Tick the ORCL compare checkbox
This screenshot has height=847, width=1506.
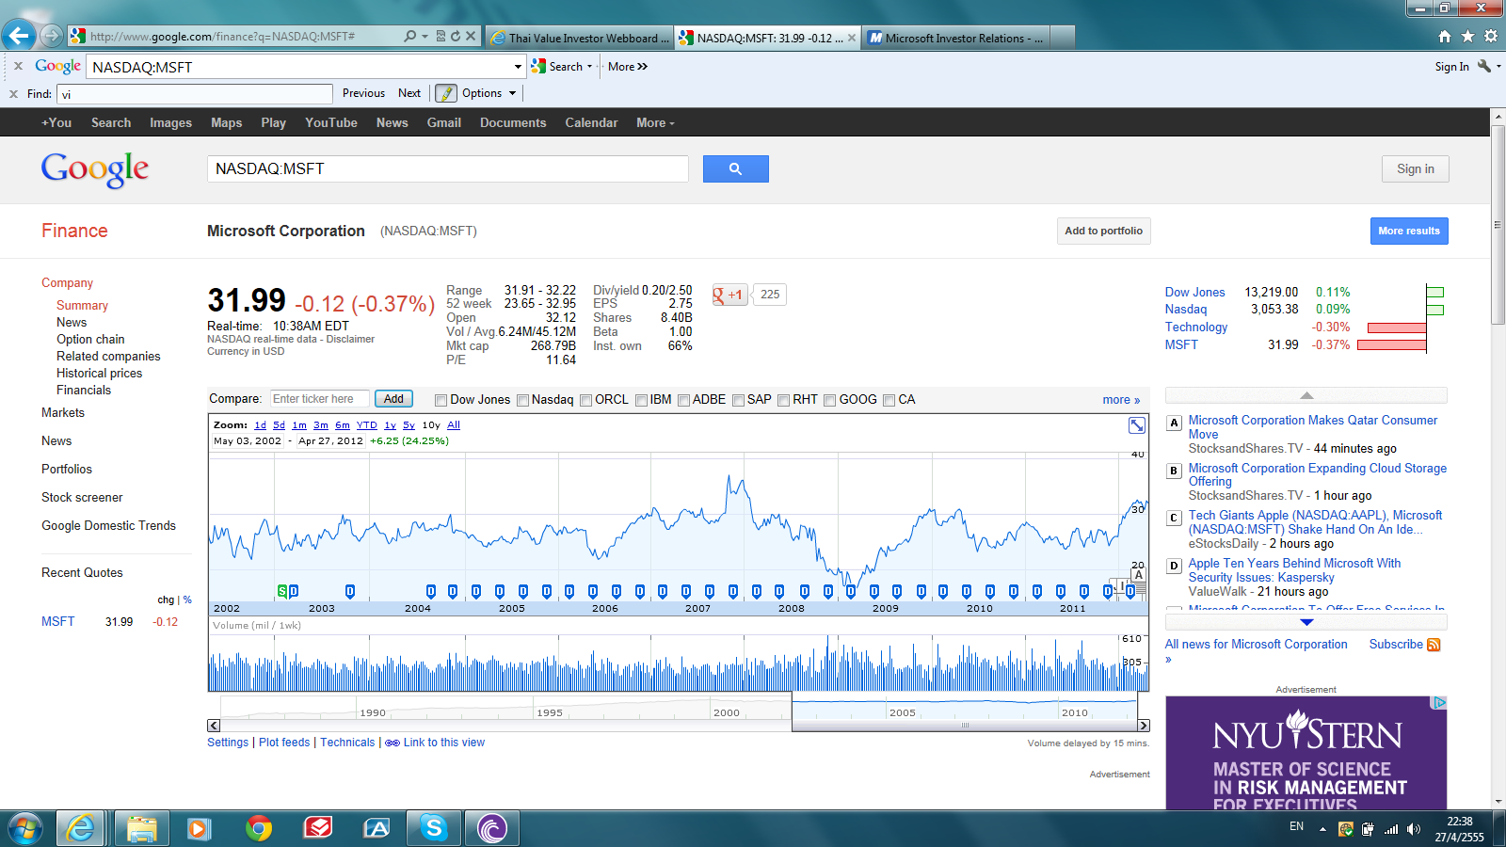coord(585,400)
